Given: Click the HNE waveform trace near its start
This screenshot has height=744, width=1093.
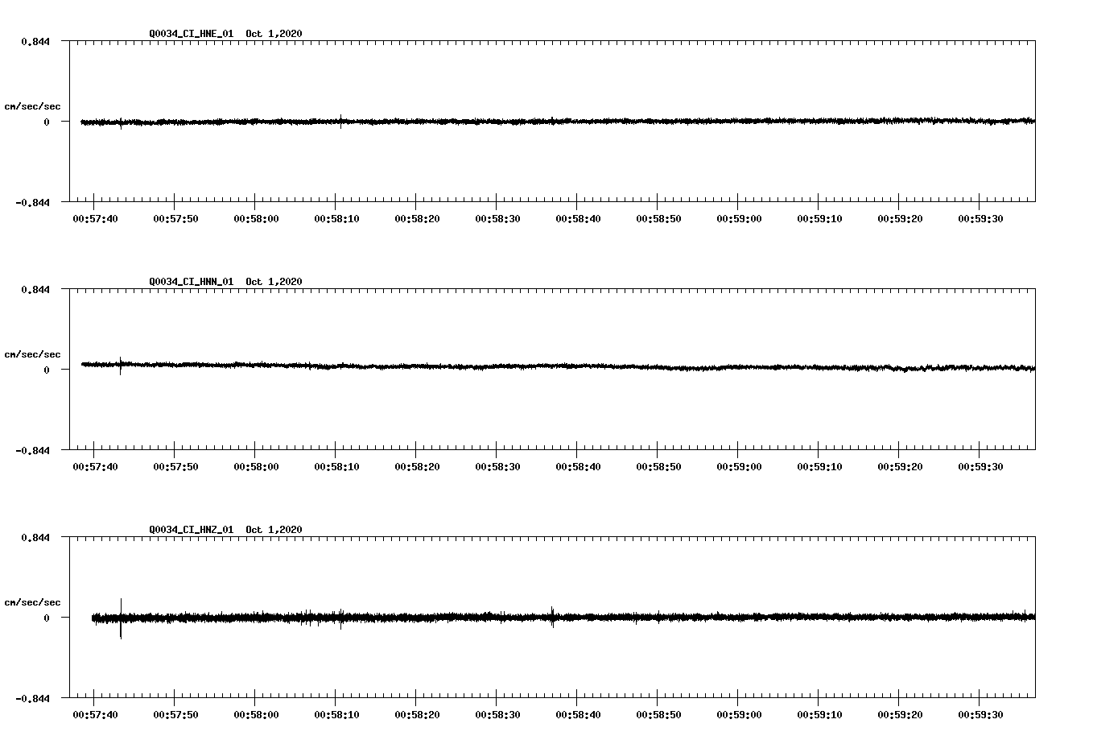Looking at the screenshot, I should coord(97,122).
